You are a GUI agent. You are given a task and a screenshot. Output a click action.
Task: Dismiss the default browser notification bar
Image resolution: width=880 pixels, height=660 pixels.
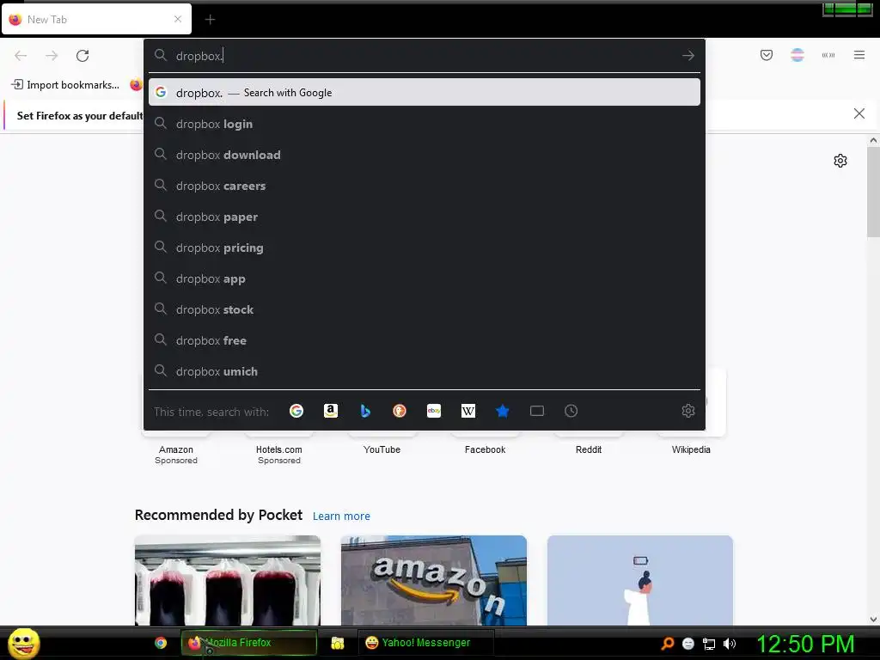pyautogui.click(x=859, y=114)
